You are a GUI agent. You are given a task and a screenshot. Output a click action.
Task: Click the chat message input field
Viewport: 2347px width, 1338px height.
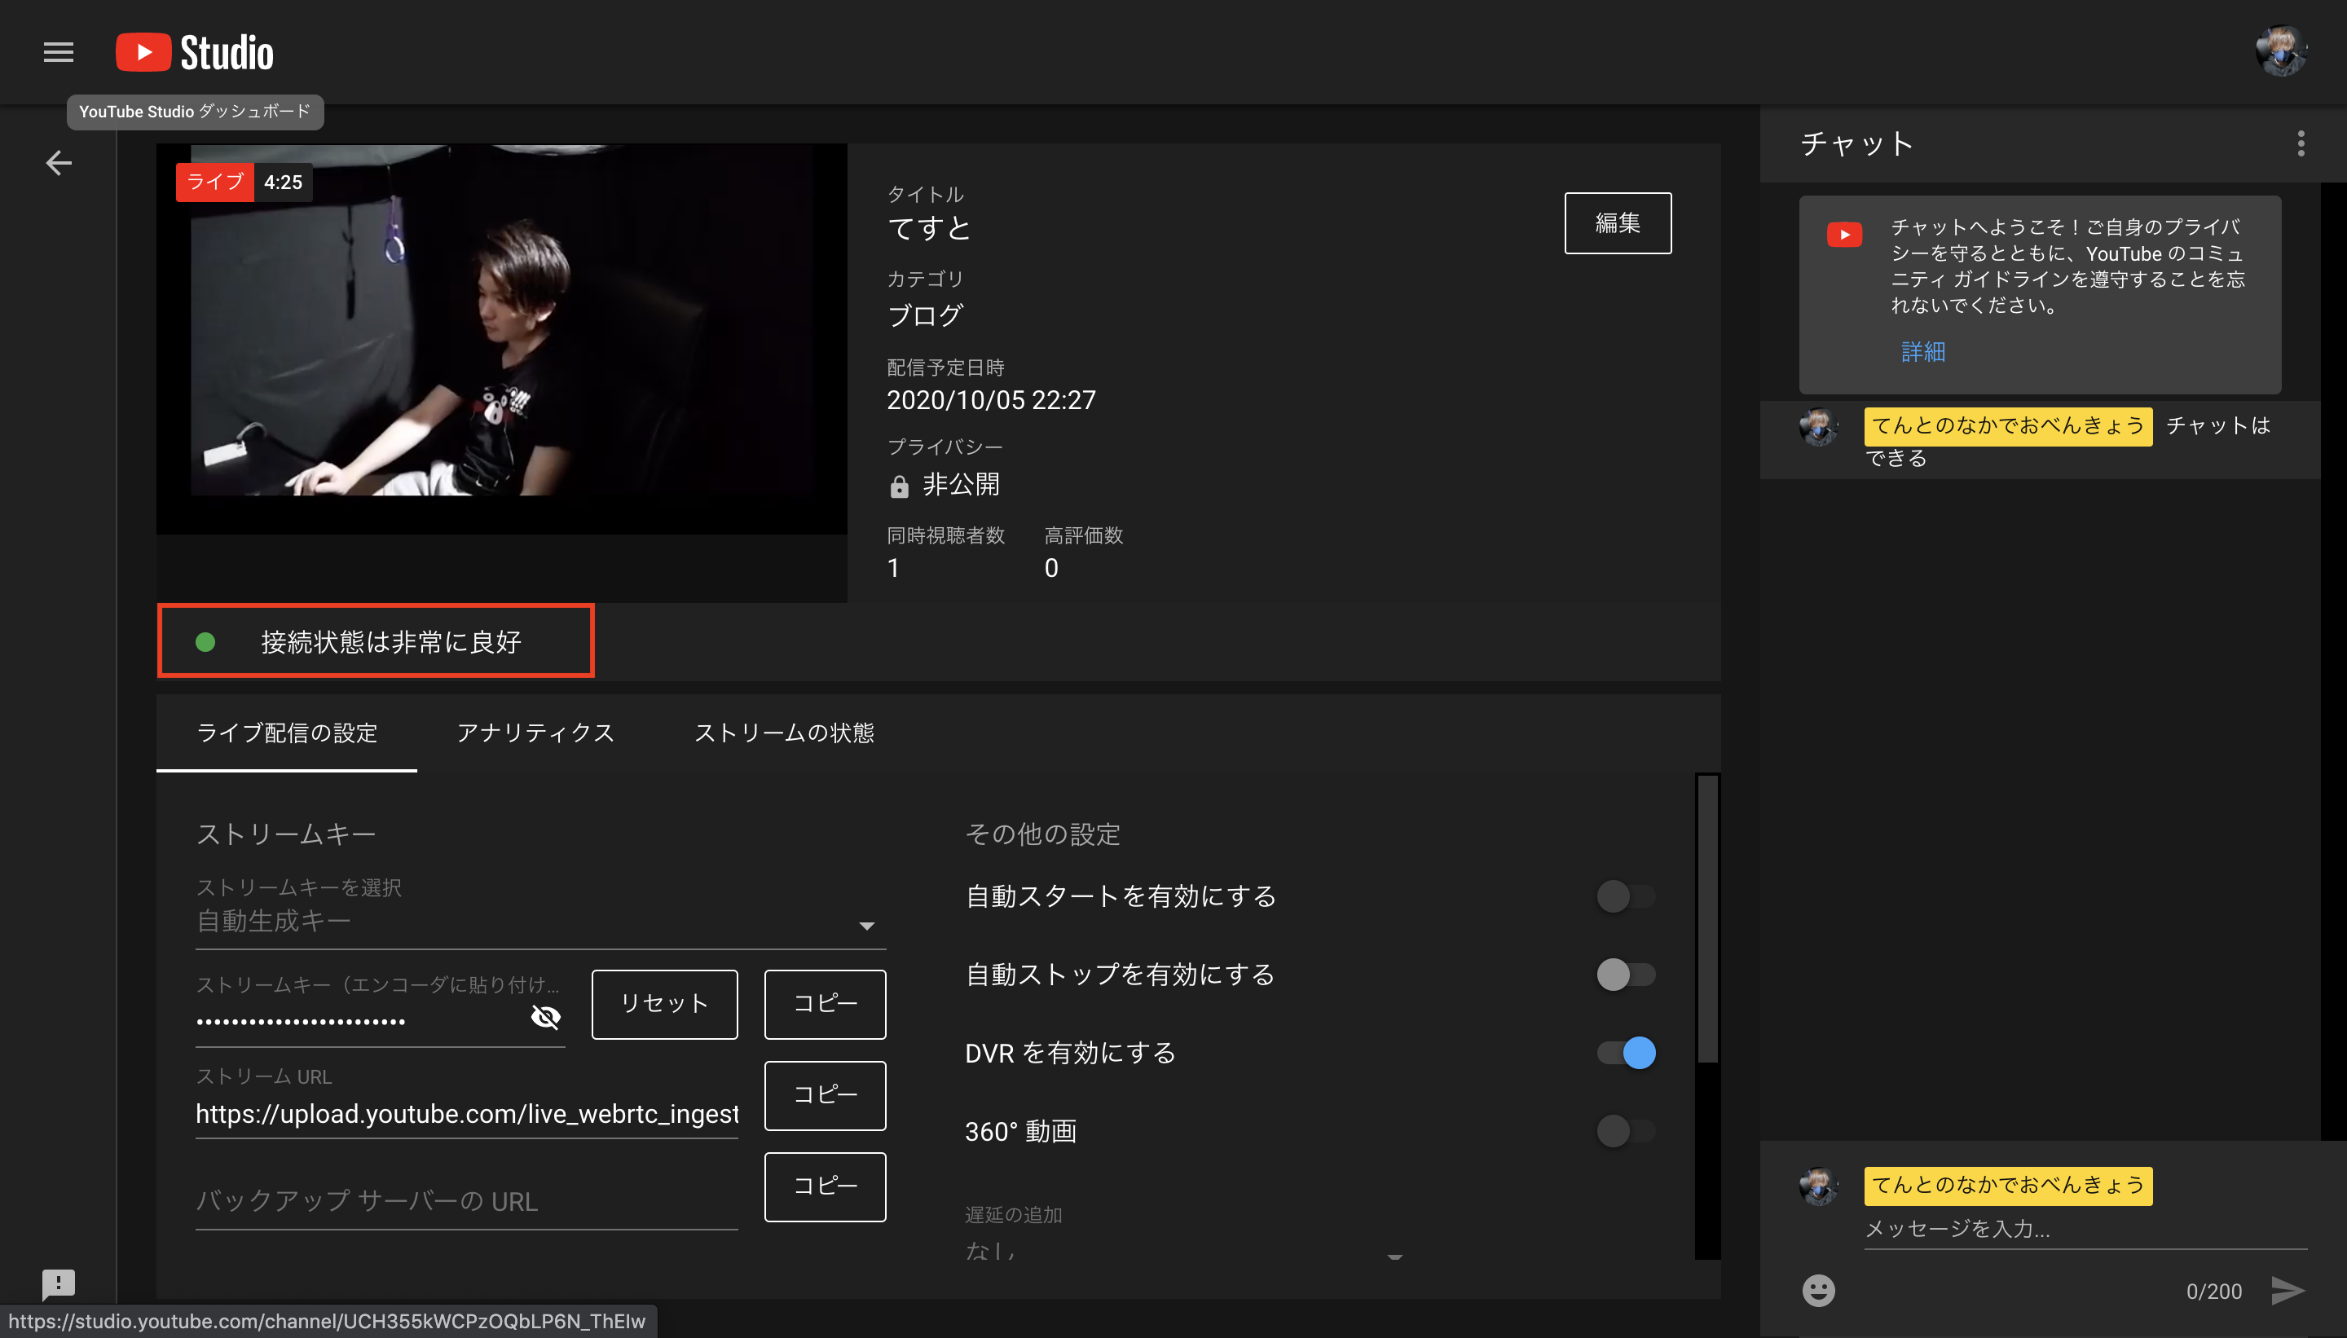pyautogui.click(x=2085, y=1229)
